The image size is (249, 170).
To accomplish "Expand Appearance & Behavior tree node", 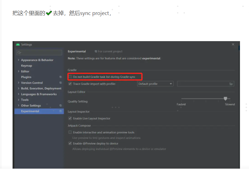I will (x=18, y=60).
